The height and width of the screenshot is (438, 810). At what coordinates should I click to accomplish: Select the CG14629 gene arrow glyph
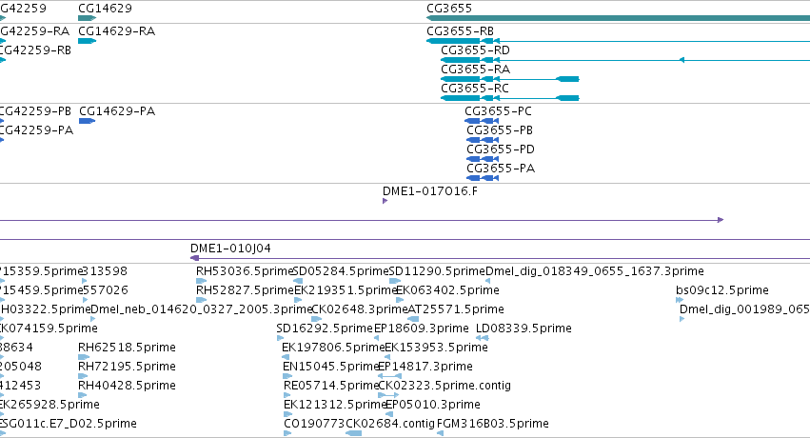[88, 18]
